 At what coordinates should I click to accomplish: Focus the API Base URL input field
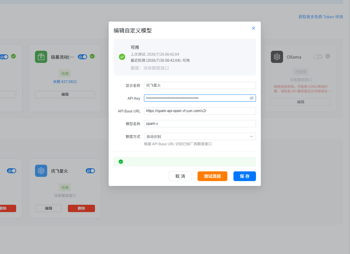[200, 111]
